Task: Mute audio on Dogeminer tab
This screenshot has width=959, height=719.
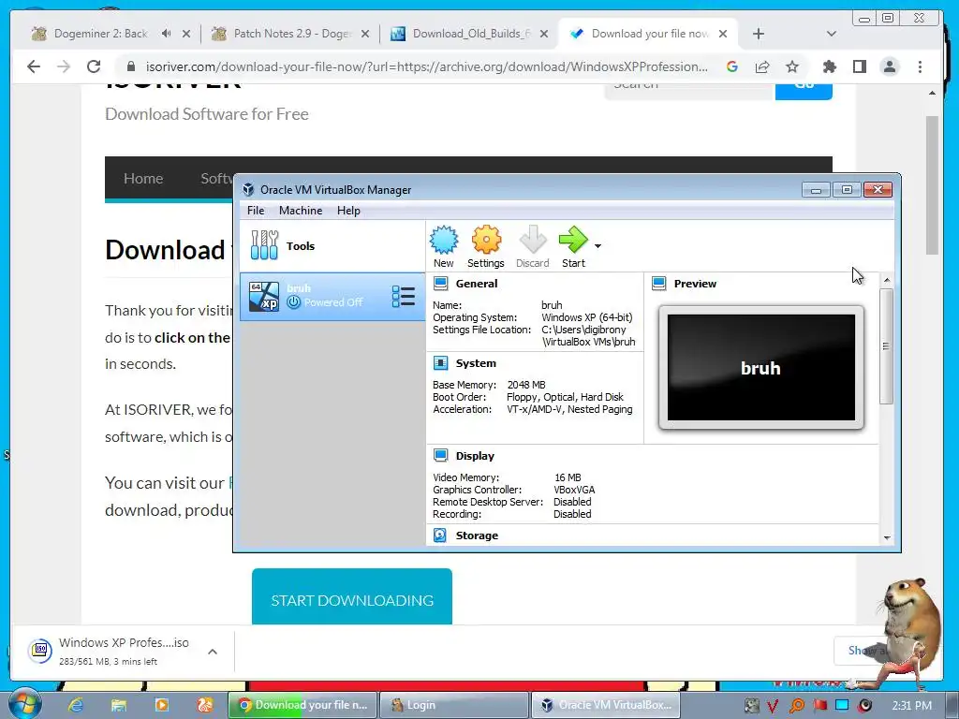Action: tap(167, 34)
